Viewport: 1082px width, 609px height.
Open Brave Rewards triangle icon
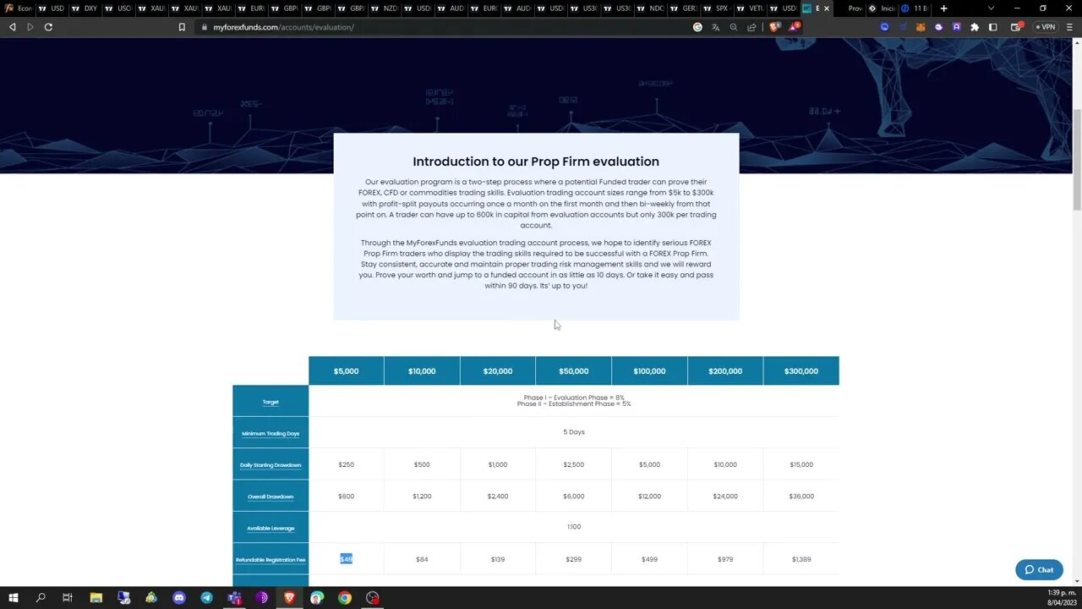pyautogui.click(x=794, y=27)
